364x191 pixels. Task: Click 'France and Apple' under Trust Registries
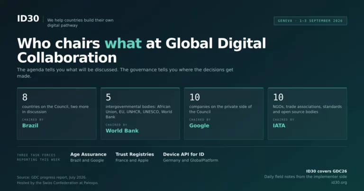click(132, 160)
